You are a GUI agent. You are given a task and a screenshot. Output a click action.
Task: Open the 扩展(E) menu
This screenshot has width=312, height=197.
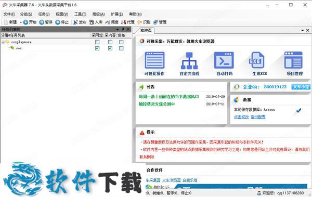[x=117, y=14]
